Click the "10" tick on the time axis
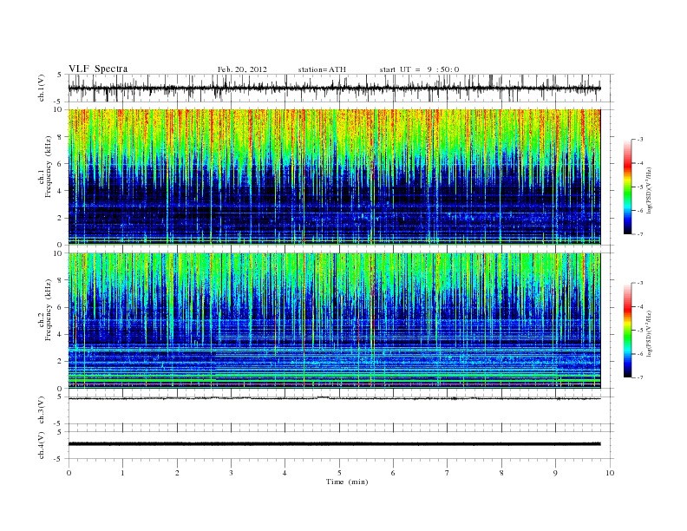This screenshot has height=531, width=687. (x=610, y=473)
